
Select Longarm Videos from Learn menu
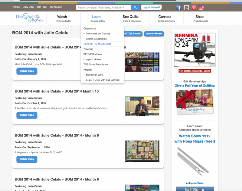[92, 59]
